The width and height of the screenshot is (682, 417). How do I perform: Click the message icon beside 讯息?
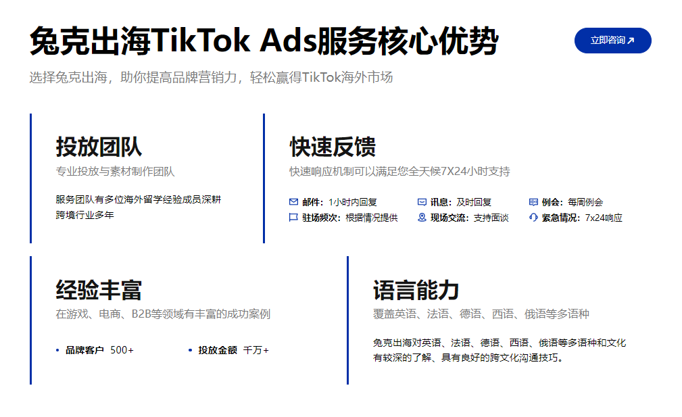pos(422,201)
